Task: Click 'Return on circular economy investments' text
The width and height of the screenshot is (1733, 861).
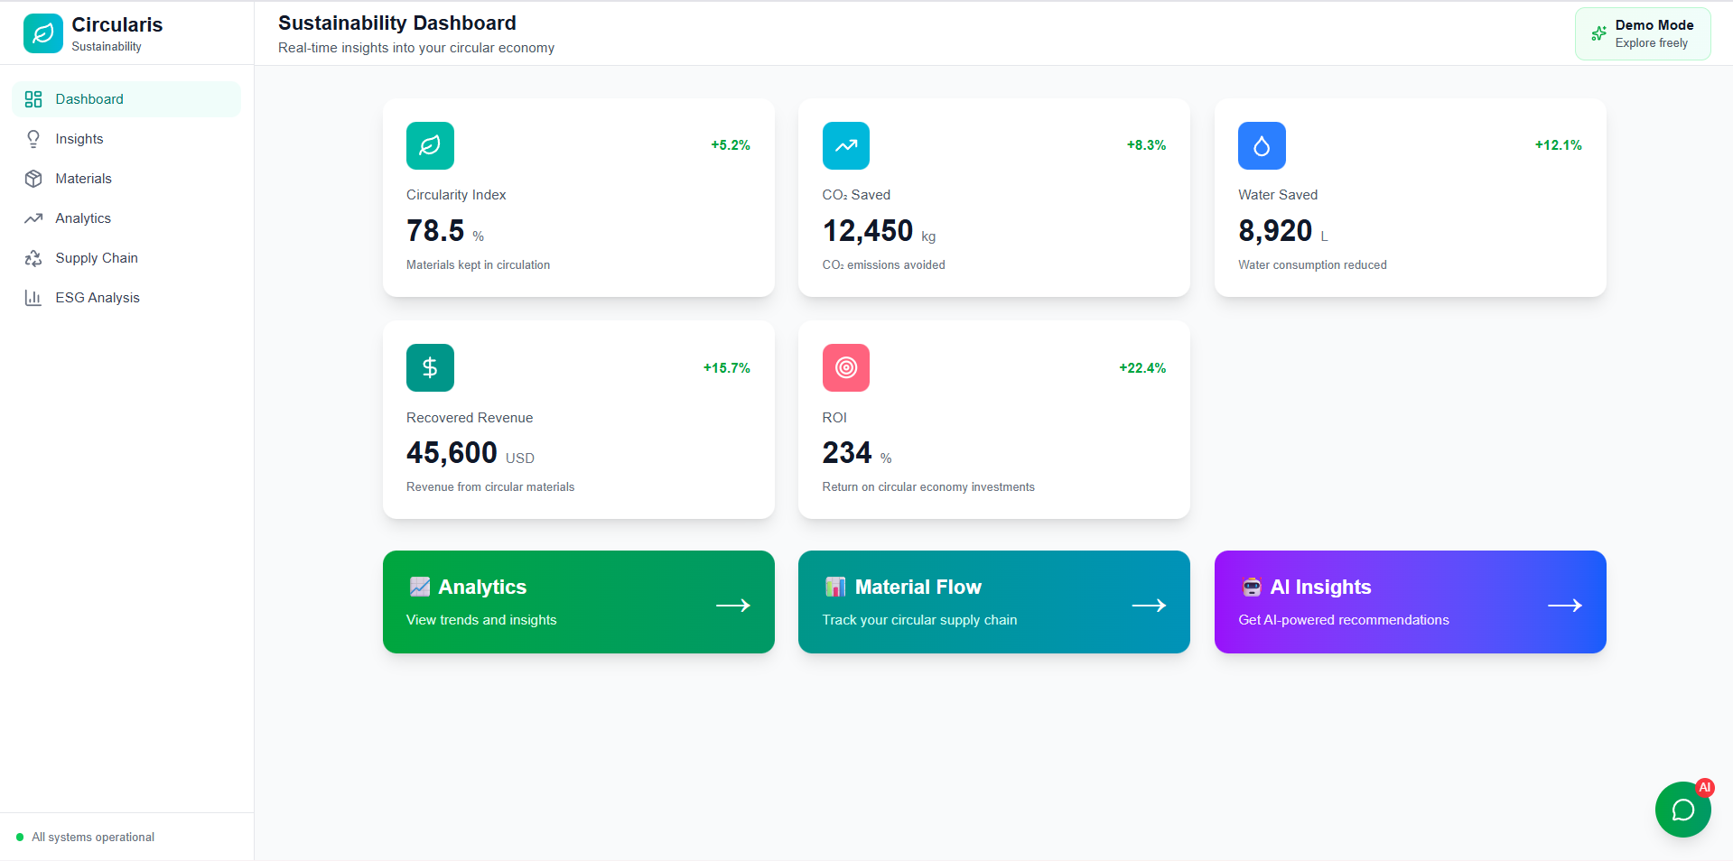Action: coord(928,487)
